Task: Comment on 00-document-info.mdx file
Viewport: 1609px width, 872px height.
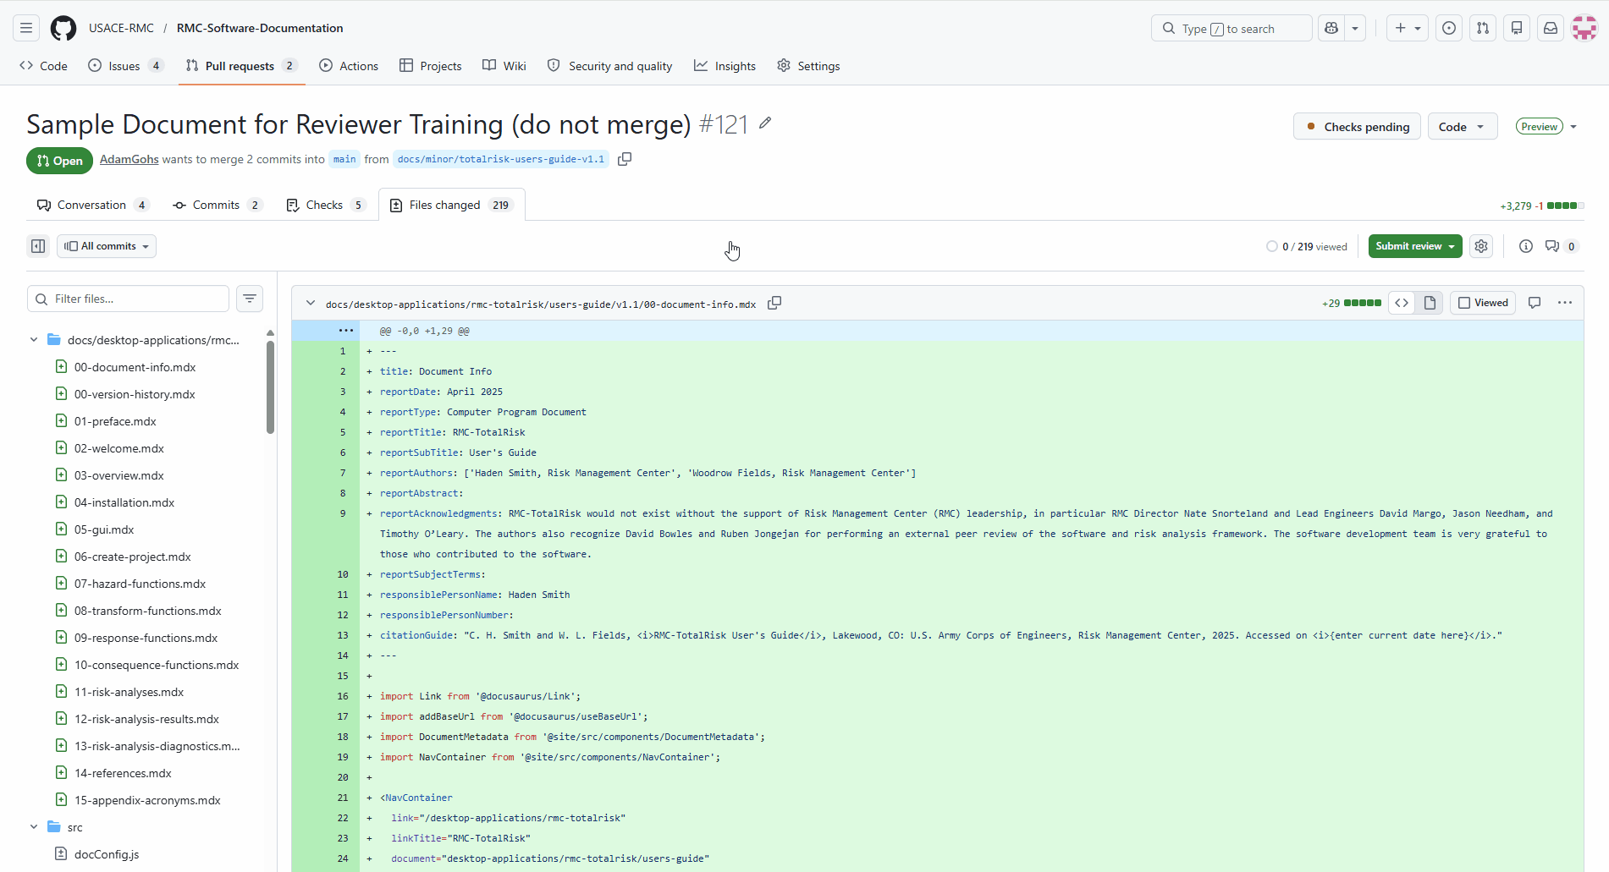Action: [1535, 303]
